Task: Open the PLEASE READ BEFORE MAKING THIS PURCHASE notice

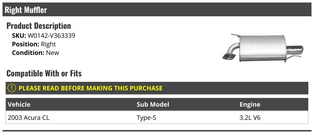Action: tap(90, 88)
